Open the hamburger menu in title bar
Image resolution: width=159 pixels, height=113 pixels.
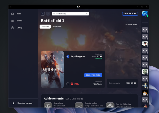[11, 7]
